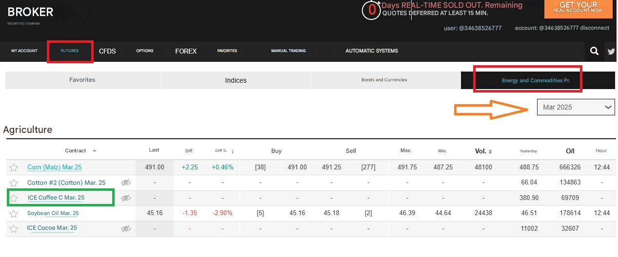Open the FOREX menu item
This screenshot has width=618, height=257.
tap(186, 51)
